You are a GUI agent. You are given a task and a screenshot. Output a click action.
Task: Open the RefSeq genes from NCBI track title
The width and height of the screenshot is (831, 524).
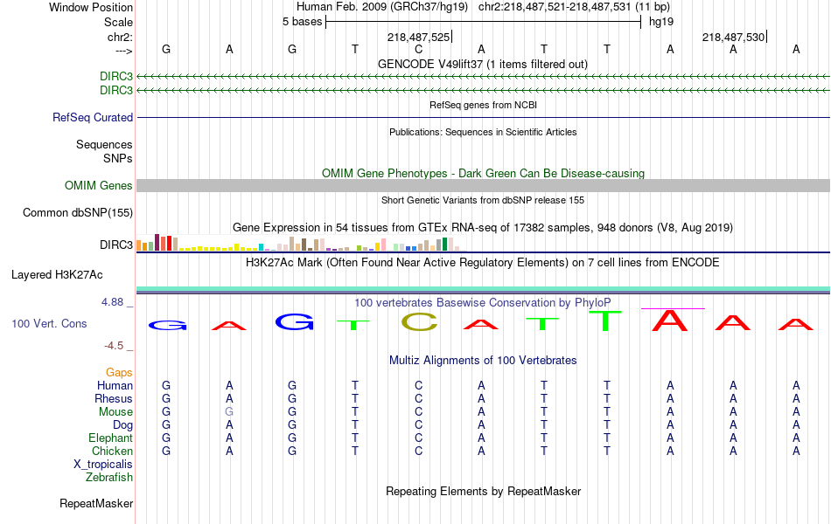tap(483, 105)
